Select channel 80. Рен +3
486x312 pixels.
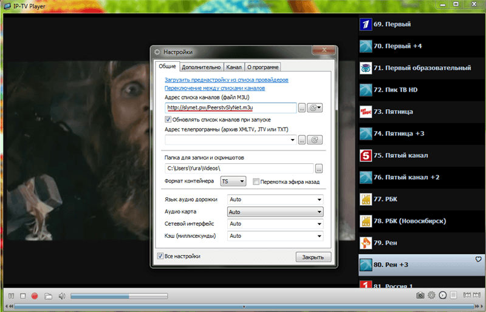point(422,265)
